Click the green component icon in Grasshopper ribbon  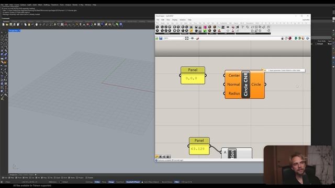tap(205, 31)
